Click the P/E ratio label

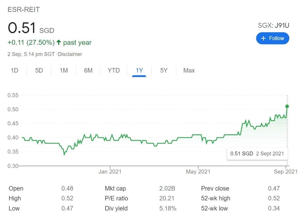tap(116, 198)
